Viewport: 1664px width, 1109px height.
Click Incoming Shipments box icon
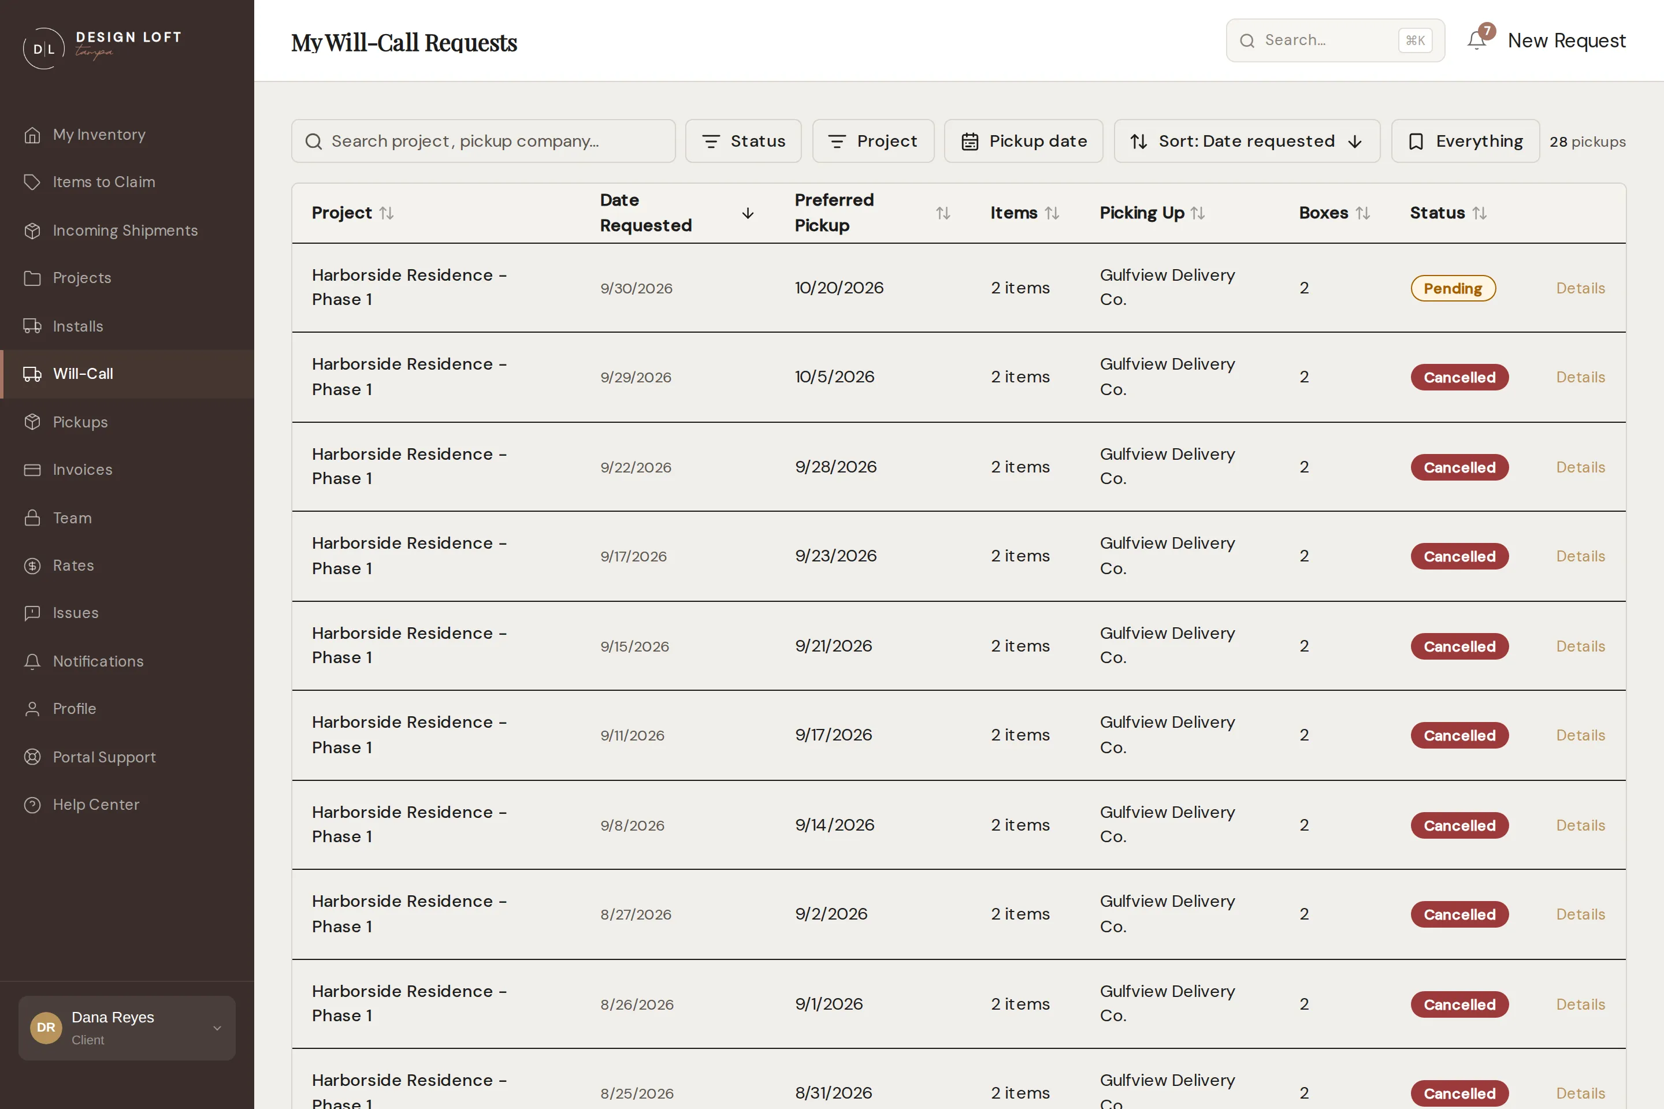coord(32,230)
